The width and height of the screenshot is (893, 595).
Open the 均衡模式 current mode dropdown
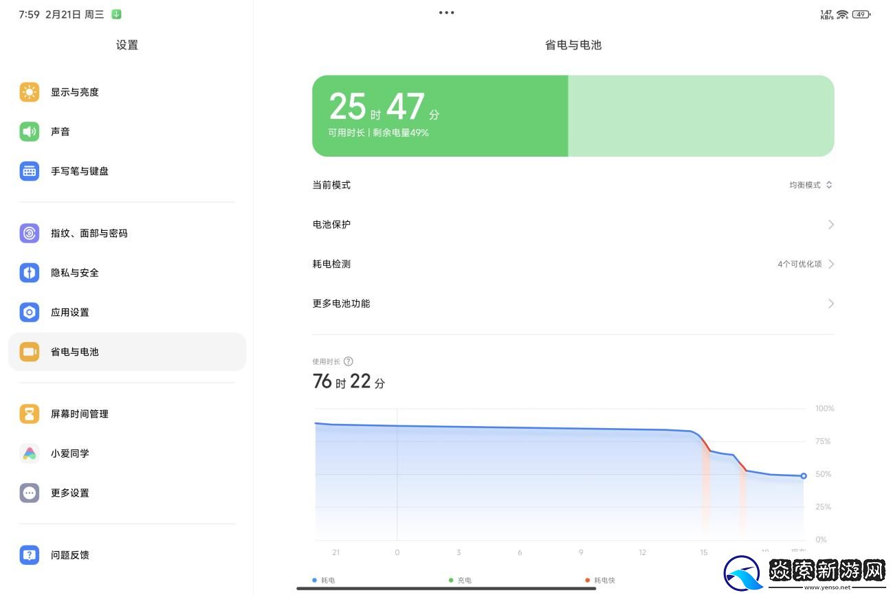(x=811, y=185)
